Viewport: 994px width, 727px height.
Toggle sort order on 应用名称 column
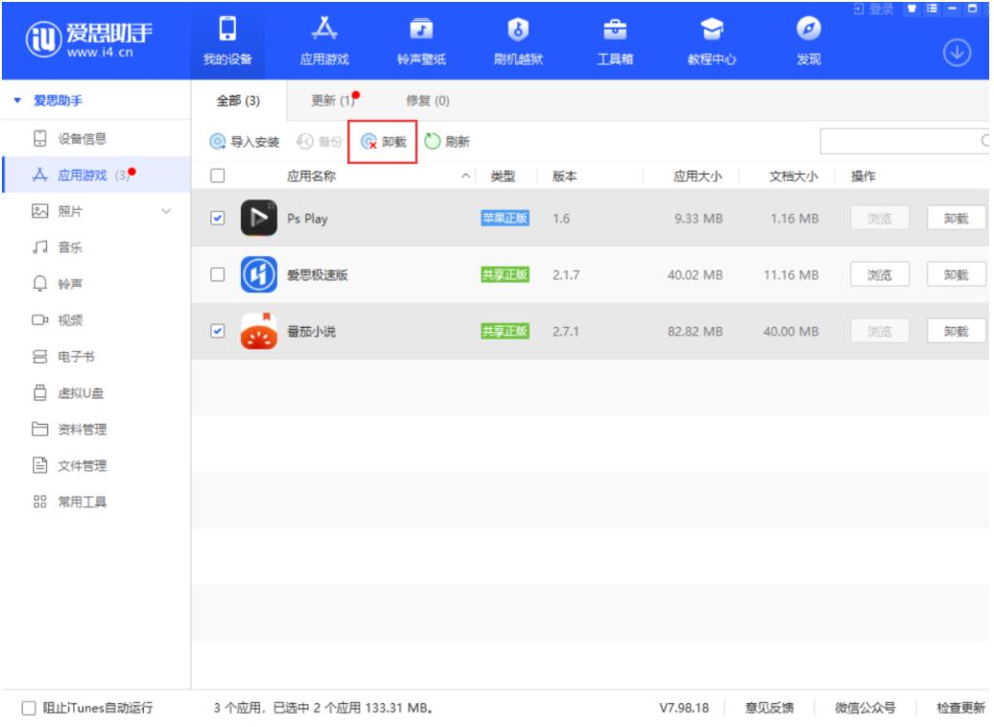(466, 176)
